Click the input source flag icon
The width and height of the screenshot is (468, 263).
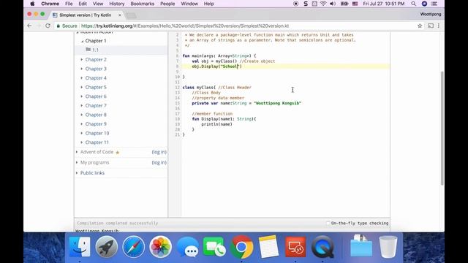(x=355, y=4)
